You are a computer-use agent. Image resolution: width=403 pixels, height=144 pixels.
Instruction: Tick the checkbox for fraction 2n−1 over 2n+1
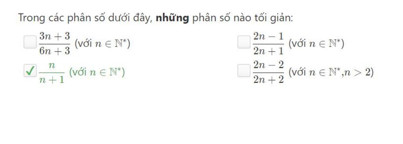(244, 42)
